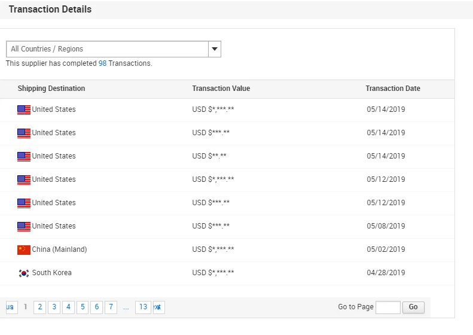This screenshot has height=335, width=473.
Task: Switch to page 7 of results
Action: coord(111,307)
